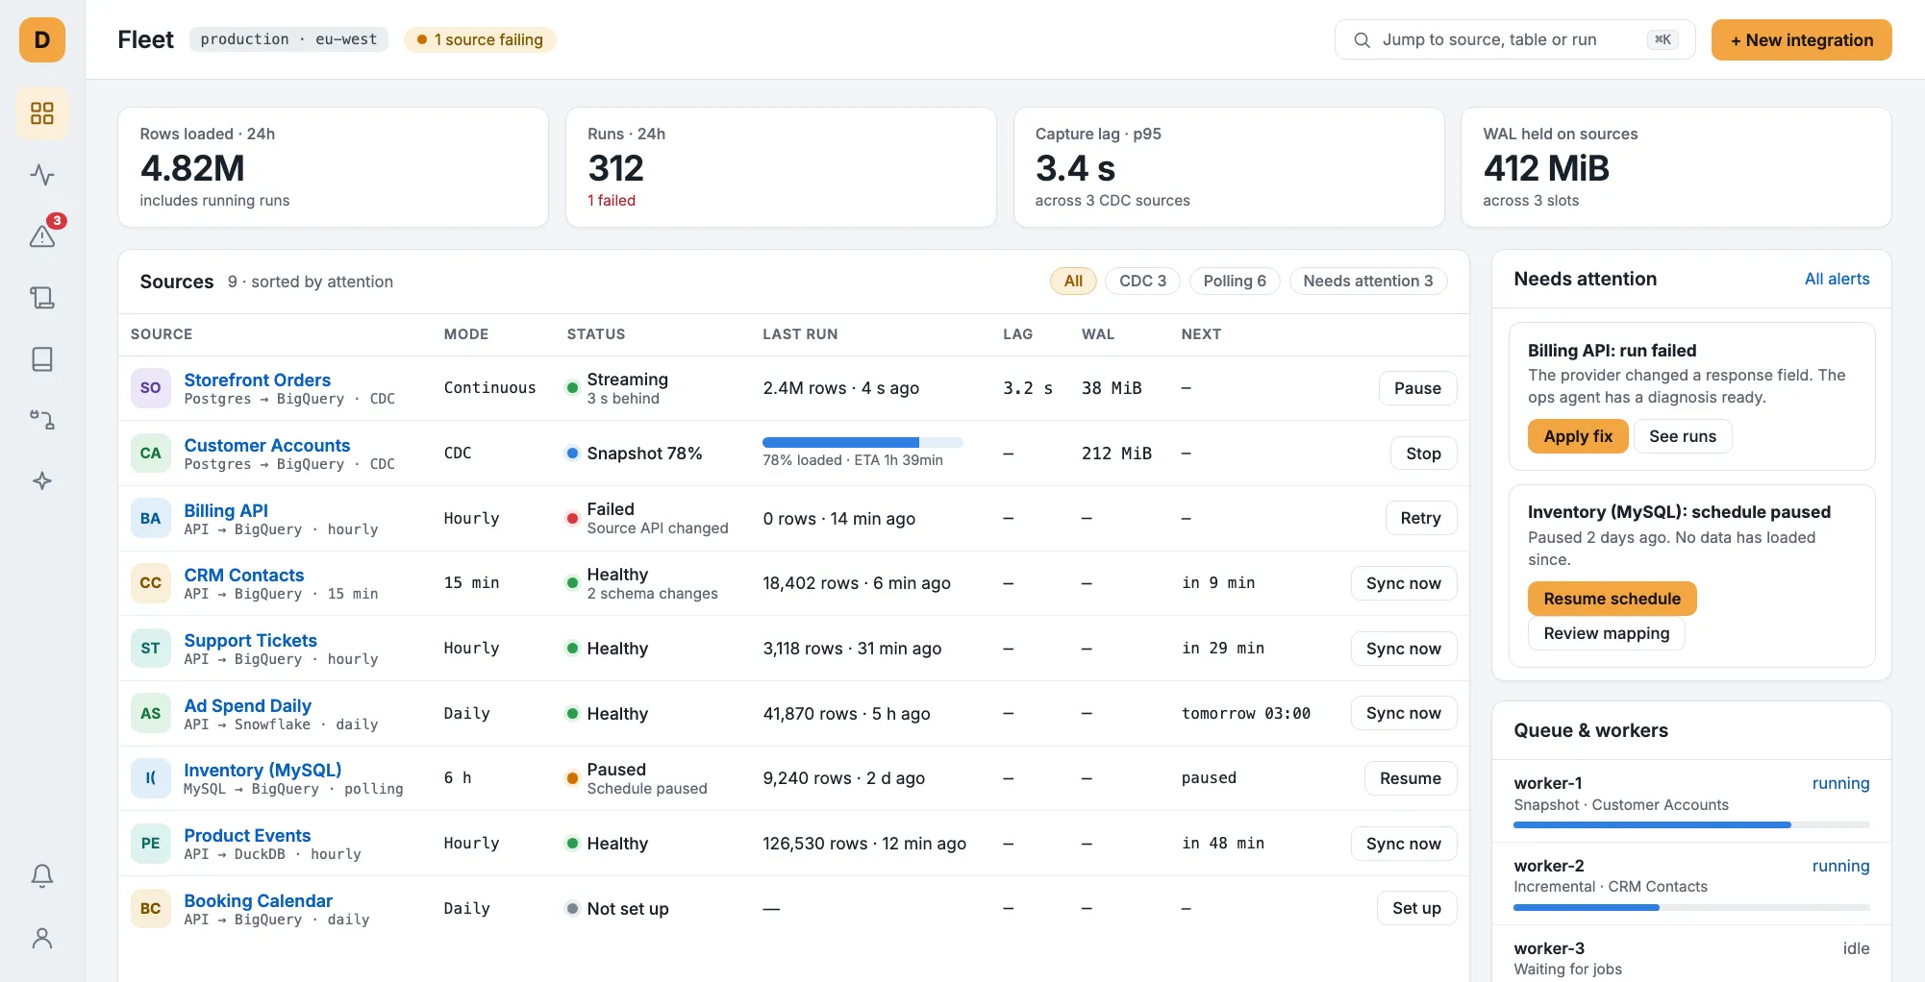
Task: Open the dashboard grid icon in sidebar
Action: click(x=42, y=113)
